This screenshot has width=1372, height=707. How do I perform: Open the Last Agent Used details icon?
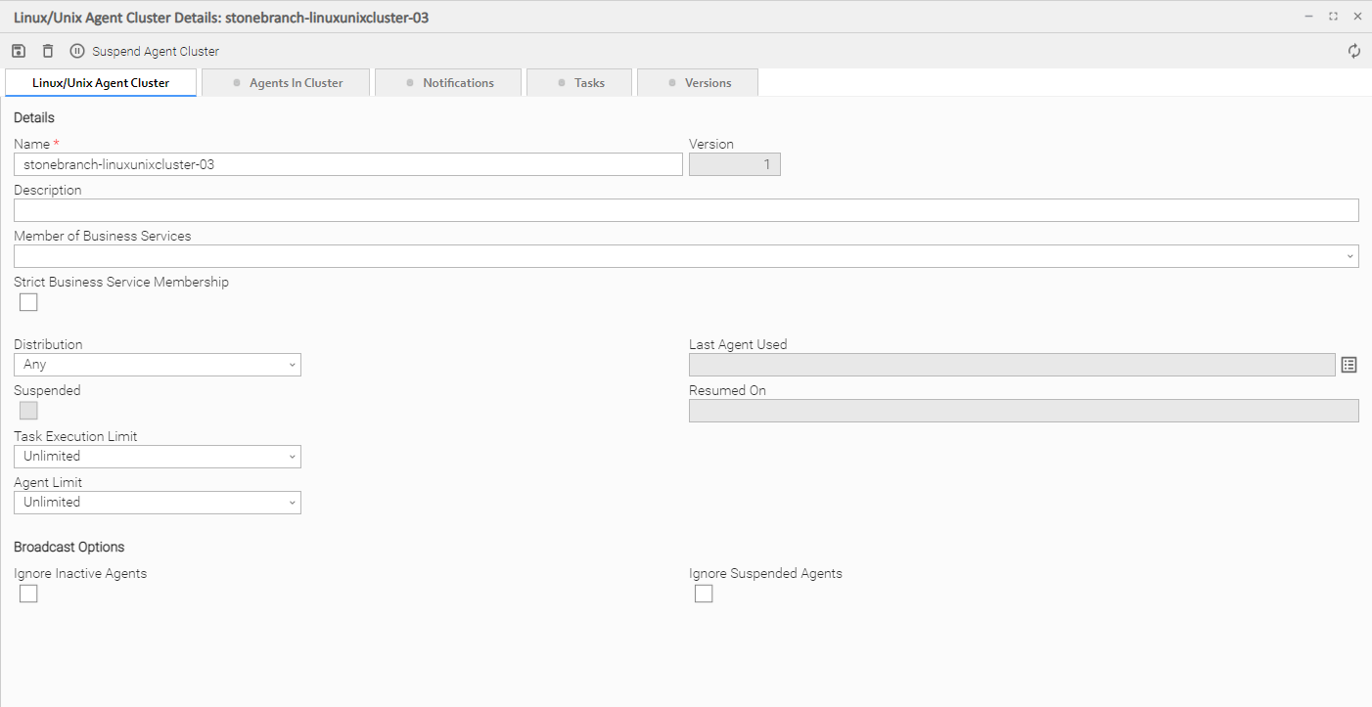(x=1349, y=365)
